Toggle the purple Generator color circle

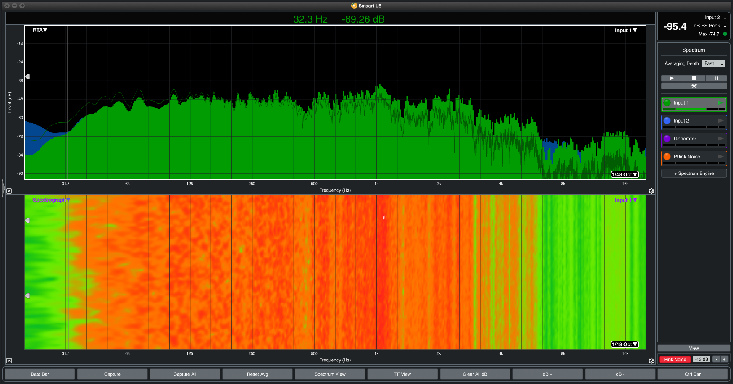pyautogui.click(x=667, y=139)
